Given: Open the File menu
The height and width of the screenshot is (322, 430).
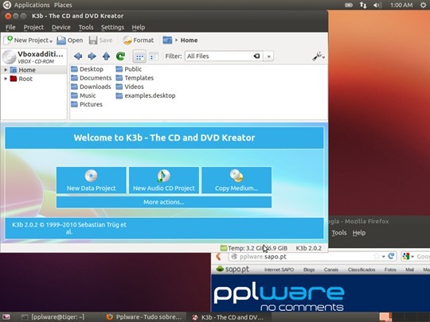Looking at the screenshot, I should (x=10, y=27).
